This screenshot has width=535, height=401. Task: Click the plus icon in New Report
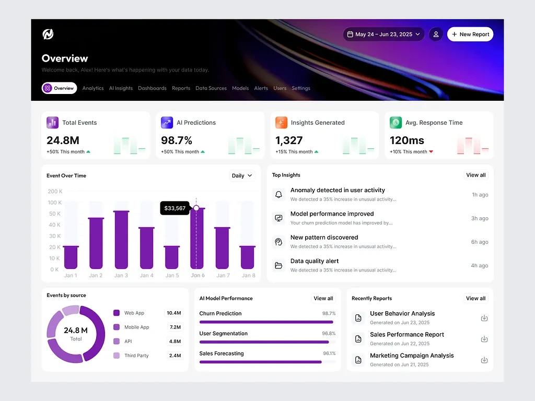(454, 34)
